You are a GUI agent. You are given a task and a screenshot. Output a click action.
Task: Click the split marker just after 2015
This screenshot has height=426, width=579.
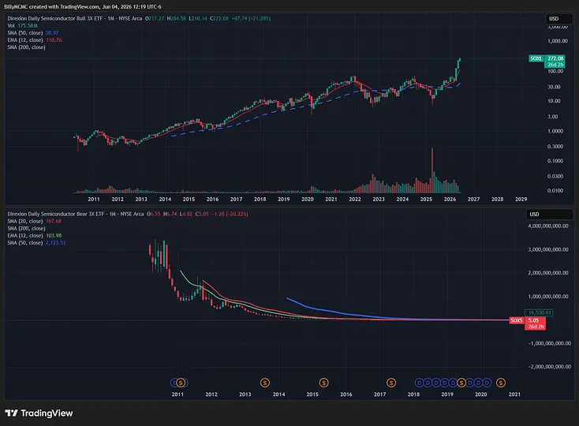(324, 383)
